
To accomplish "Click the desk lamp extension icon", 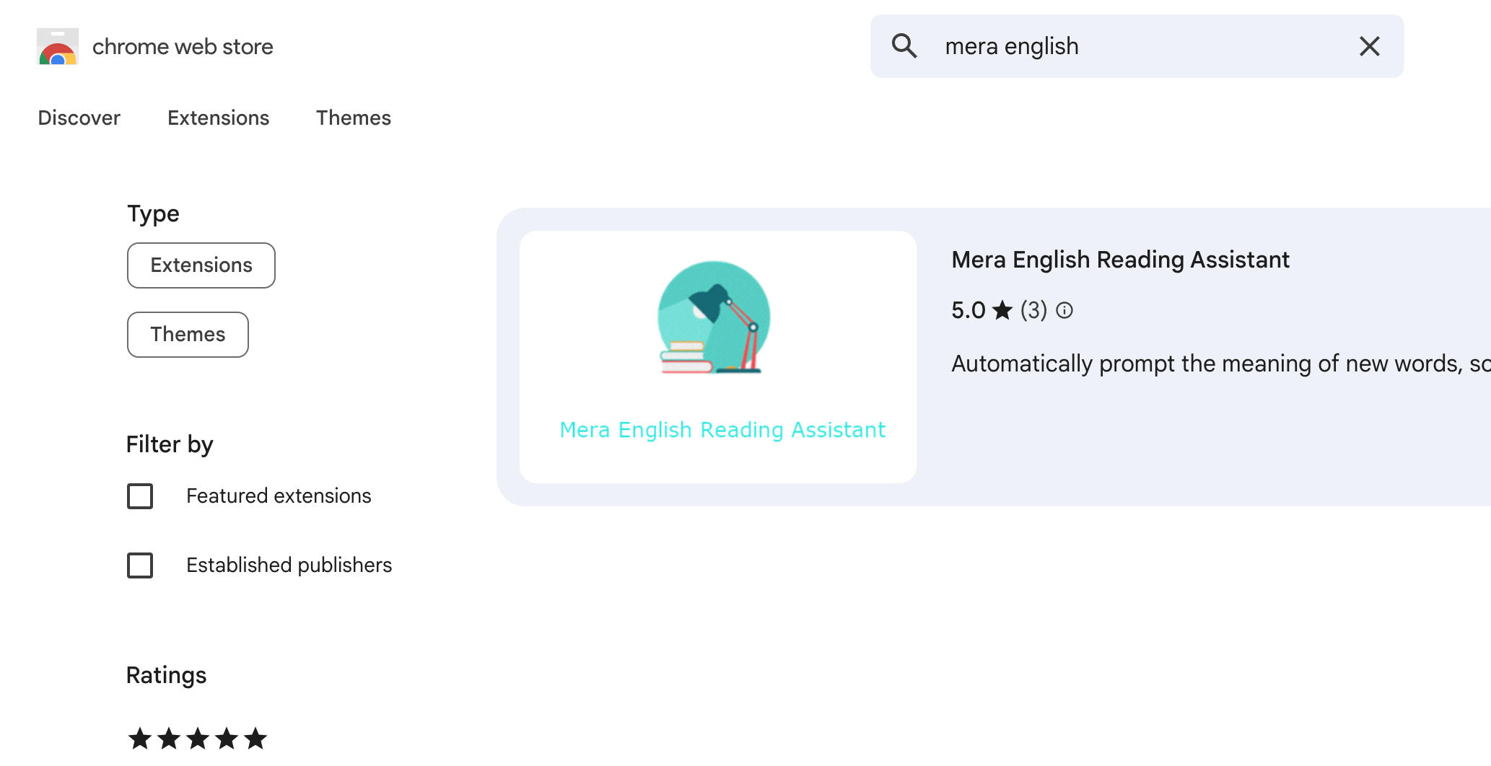I will [714, 317].
